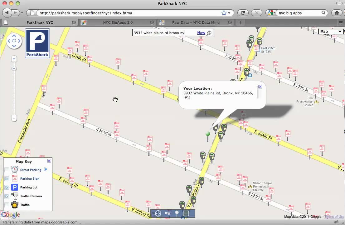Click the First Presbyterian Church map icon
This screenshot has height=225, width=345.
coord(316,102)
